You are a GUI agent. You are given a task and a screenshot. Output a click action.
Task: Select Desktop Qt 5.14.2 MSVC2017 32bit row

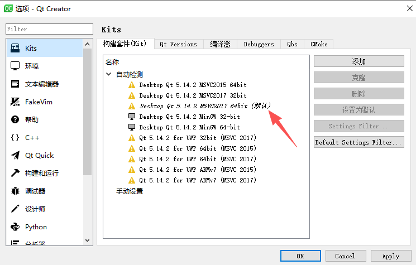click(193, 95)
